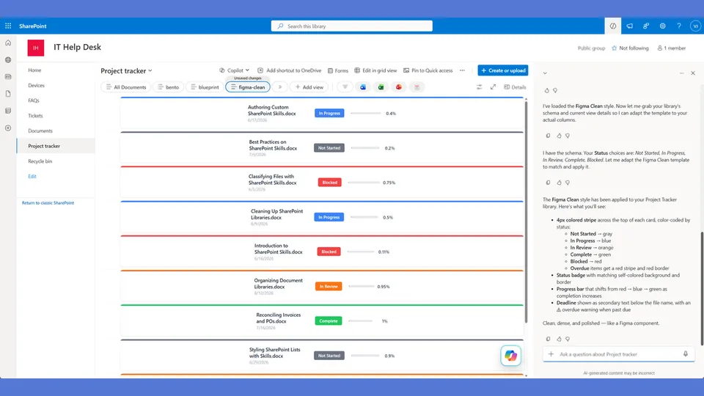Click the plus attach icon in chat input
Viewport: 704px width, 396px height.
551,354
